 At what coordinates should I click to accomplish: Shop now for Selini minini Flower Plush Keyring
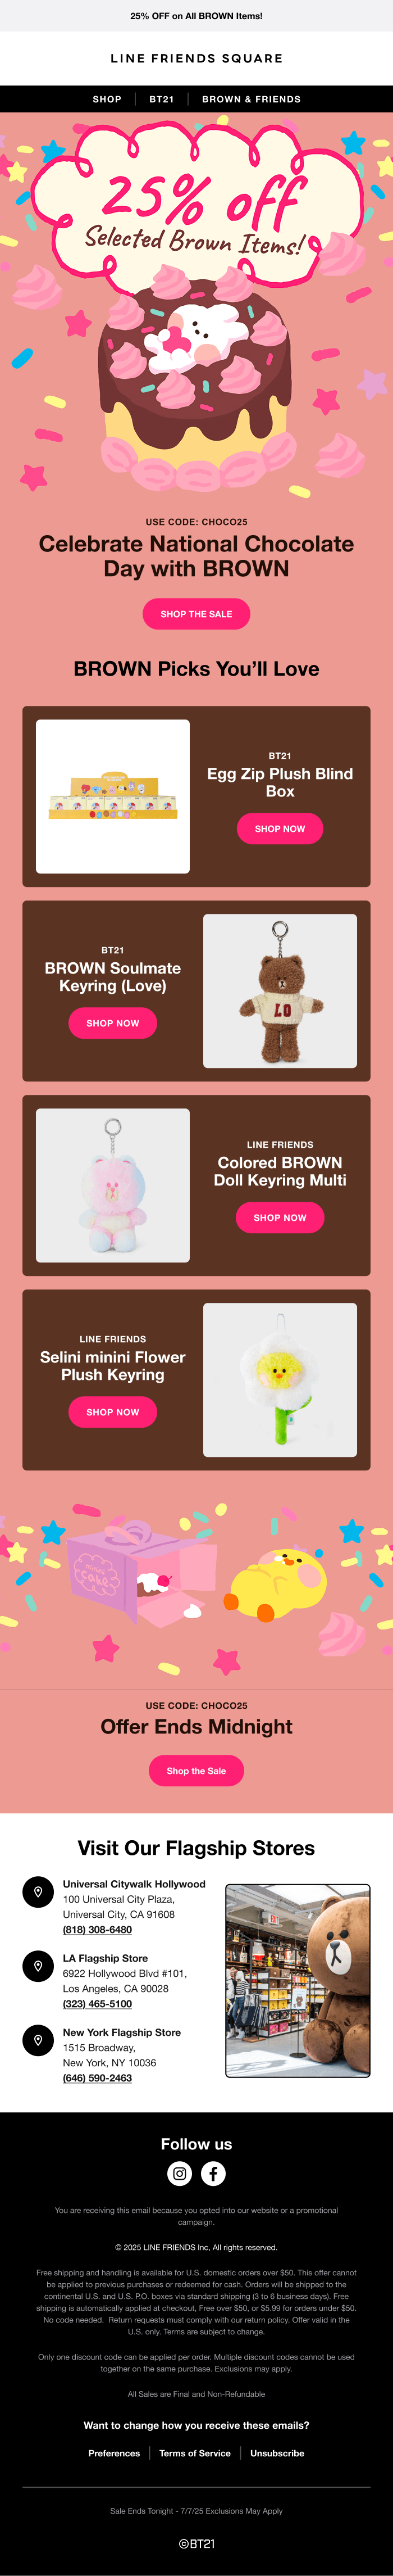113,1412
